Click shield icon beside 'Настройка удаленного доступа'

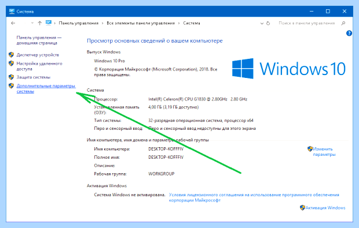click(x=11, y=63)
